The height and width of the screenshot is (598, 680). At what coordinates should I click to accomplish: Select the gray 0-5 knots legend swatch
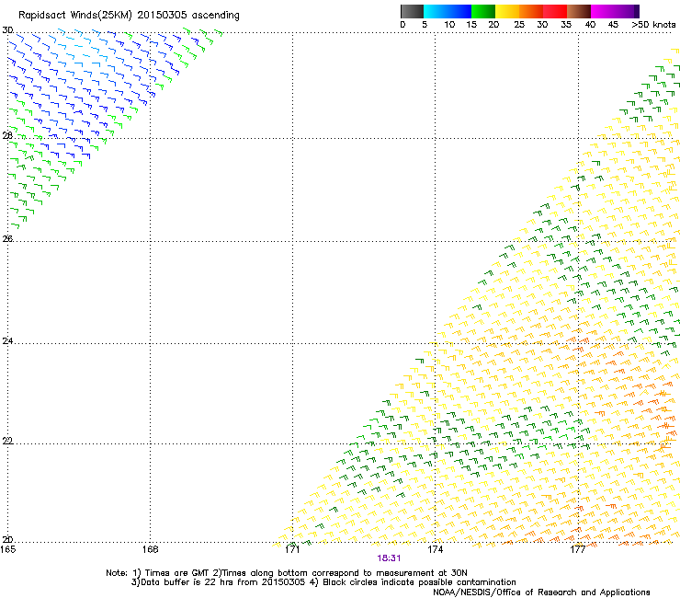click(x=412, y=11)
